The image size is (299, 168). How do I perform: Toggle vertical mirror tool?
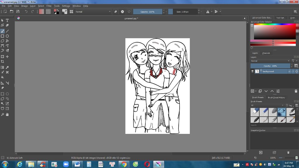[x=216, y=12]
